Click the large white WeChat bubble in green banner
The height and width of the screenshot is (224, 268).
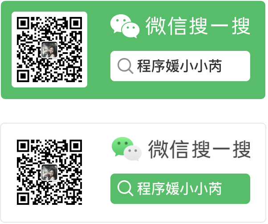(x=120, y=22)
